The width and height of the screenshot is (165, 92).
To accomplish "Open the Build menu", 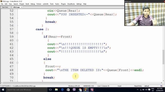I will pos(27,4).
